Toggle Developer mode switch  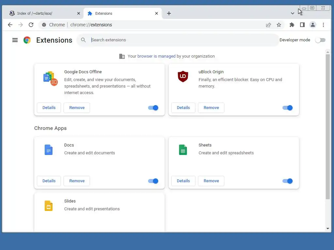click(320, 40)
